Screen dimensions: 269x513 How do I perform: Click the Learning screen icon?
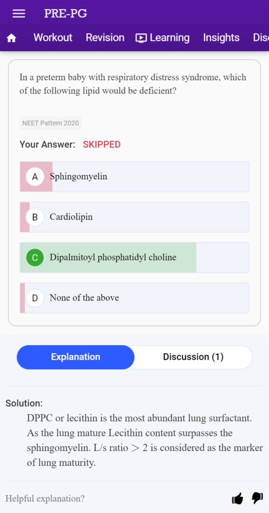[x=141, y=38]
